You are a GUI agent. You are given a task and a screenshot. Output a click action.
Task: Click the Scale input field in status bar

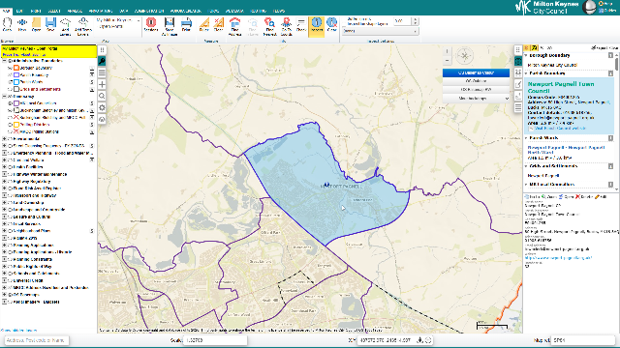216,340
